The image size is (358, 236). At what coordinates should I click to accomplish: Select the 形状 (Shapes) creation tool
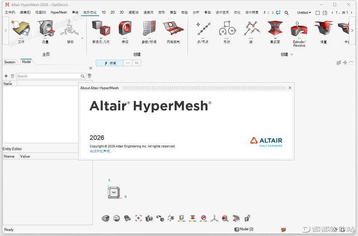coord(227,28)
